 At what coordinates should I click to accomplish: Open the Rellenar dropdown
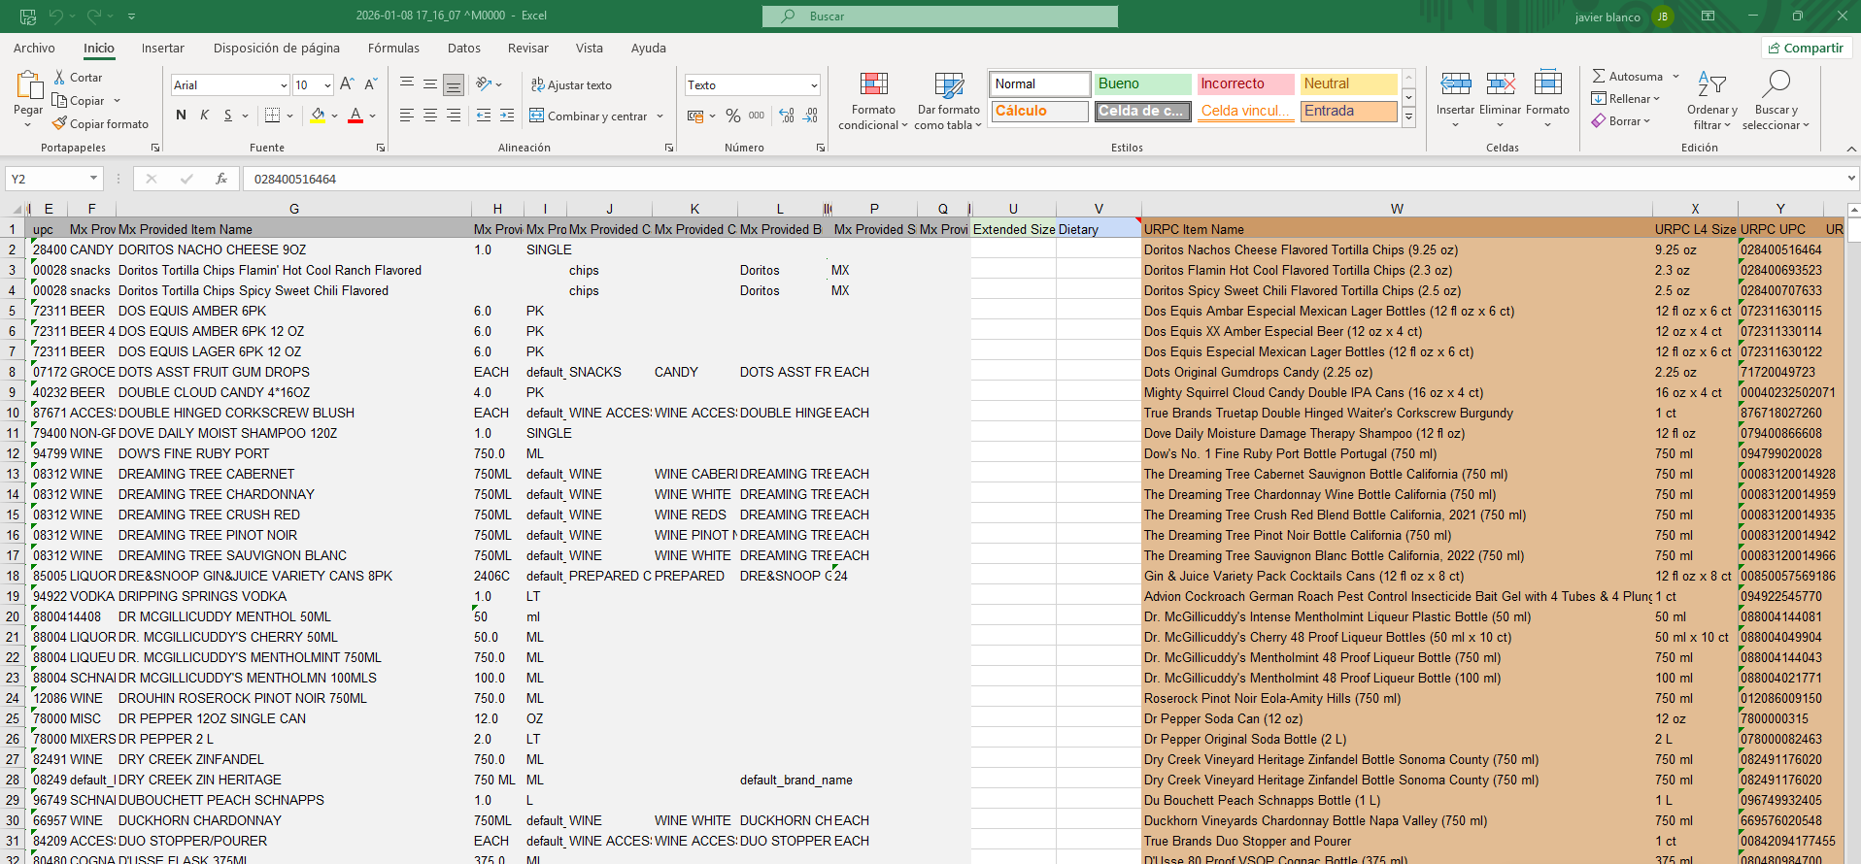[1626, 98]
